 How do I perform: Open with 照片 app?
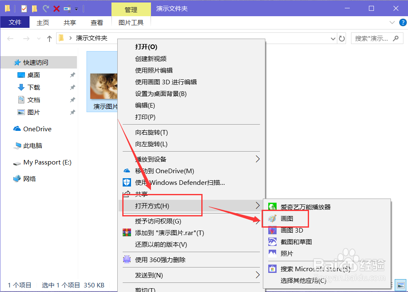coord(327,253)
